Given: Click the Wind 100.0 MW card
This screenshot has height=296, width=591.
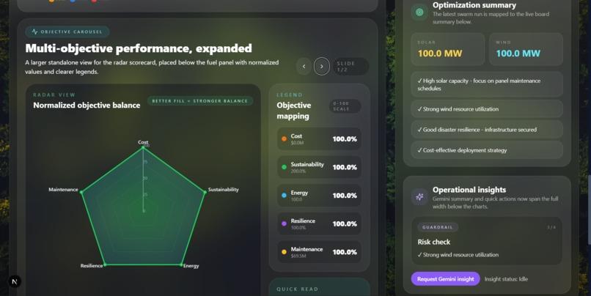Looking at the screenshot, I should click(x=526, y=49).
